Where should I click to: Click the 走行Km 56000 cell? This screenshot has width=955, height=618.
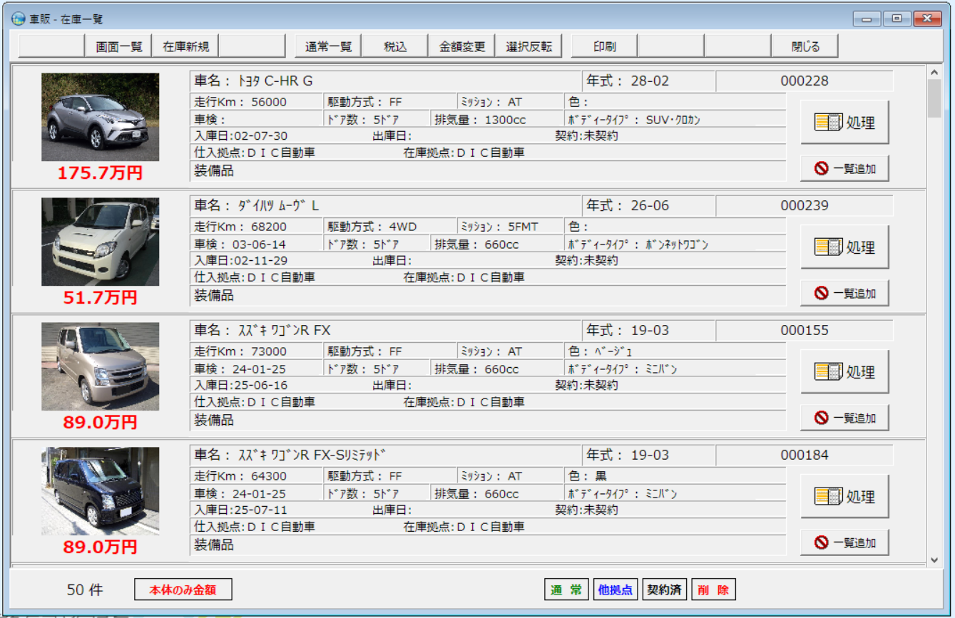point(257,102)
